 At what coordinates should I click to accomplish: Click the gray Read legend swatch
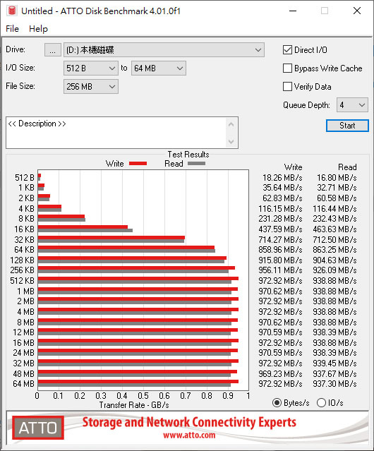coord(197,164)
